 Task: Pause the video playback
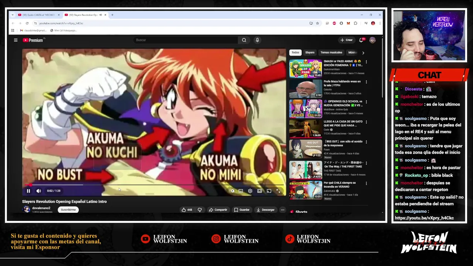pyautogui.click(x=28, y=191)
